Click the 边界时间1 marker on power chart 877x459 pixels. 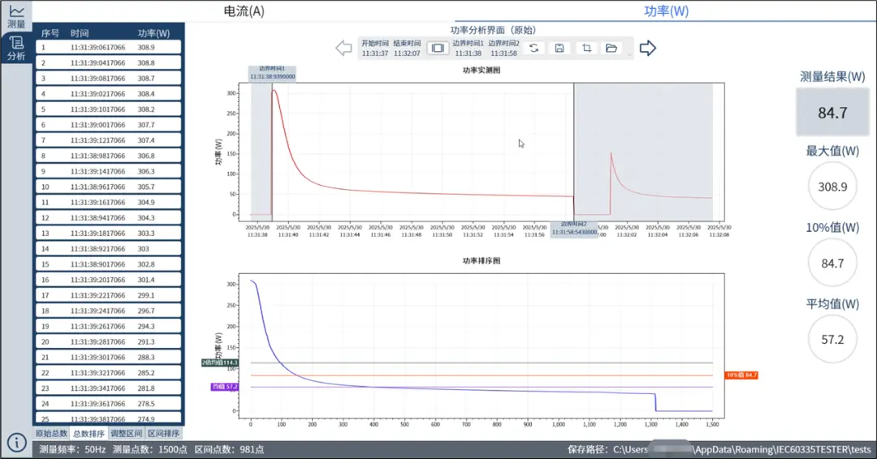click(x=272, y=73)
